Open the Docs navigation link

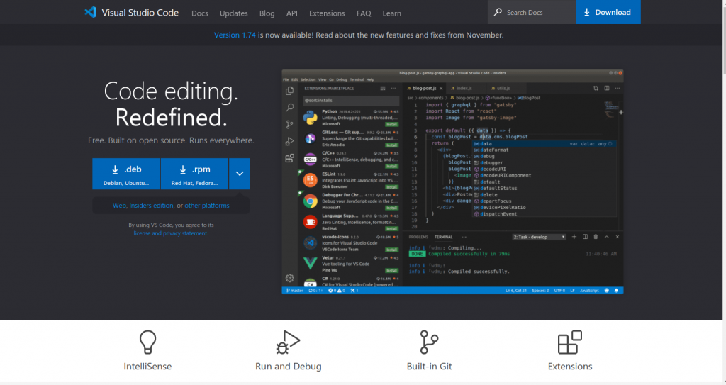(x=199, y=13)
